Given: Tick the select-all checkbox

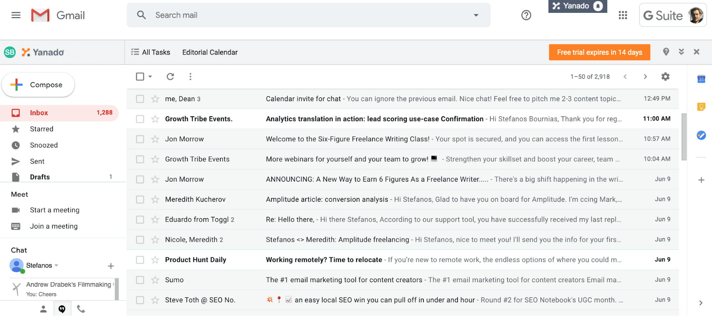Looking at the screenshot, I should [140, 76].
